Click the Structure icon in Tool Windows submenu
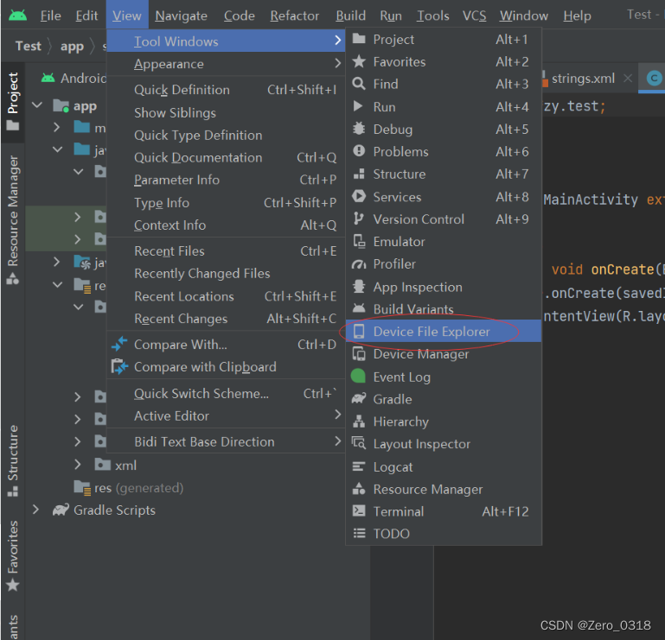Screen dimensions: 665x640 (359, 174)
